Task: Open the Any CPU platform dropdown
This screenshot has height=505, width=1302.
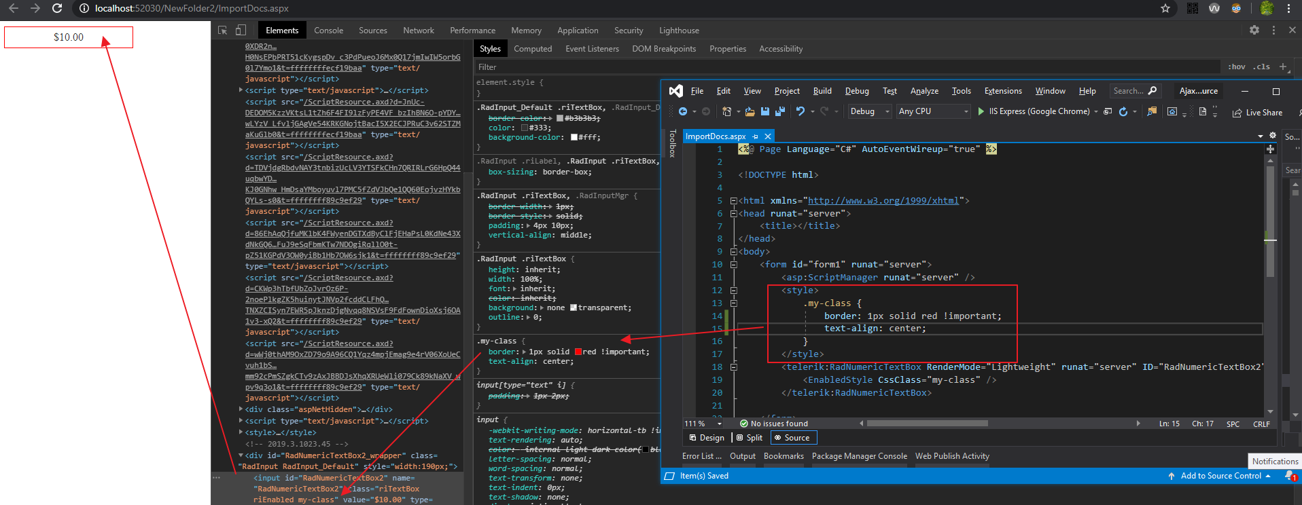Action: [934, 111]
